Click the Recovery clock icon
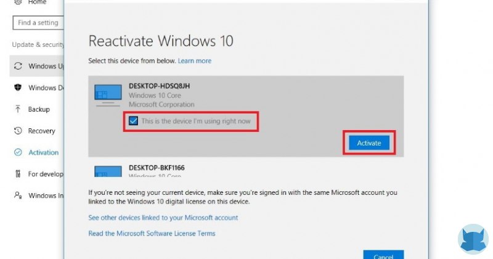Image resolution: width=493 pixels, height=259 pixels. (18, 131)
